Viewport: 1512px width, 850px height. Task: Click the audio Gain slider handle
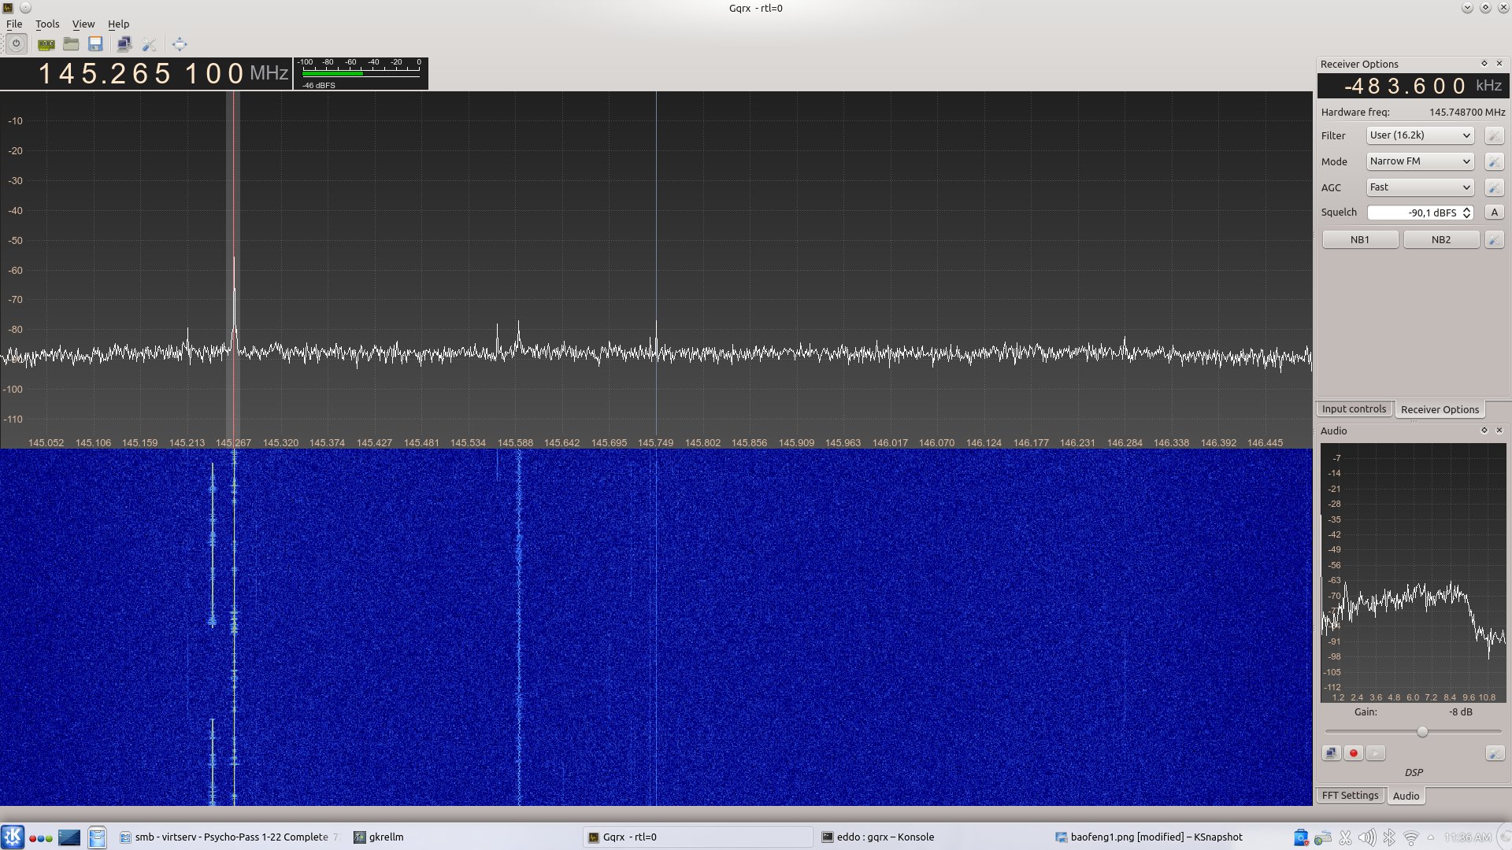[1422, 732]
